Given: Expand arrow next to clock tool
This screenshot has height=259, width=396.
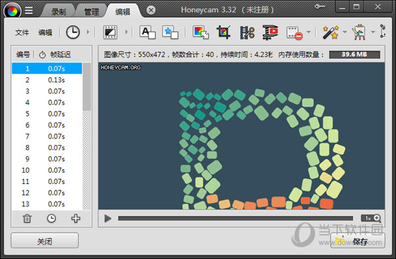Looking at the screenshot, I should tap(88, 32).
